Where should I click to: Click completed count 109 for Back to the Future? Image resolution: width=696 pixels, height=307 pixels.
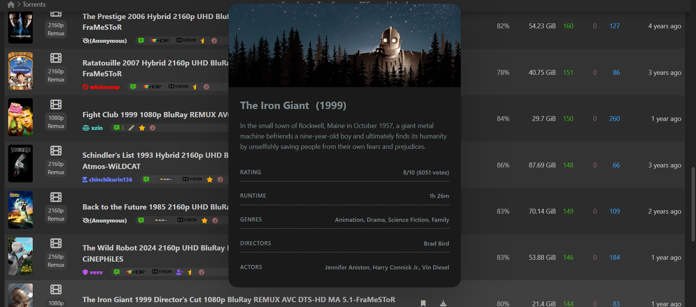[x=615, y=211]
